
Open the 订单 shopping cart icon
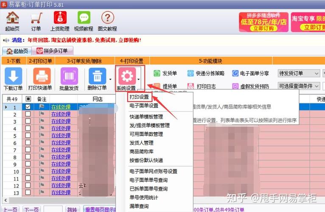click(x=36, y=21)
